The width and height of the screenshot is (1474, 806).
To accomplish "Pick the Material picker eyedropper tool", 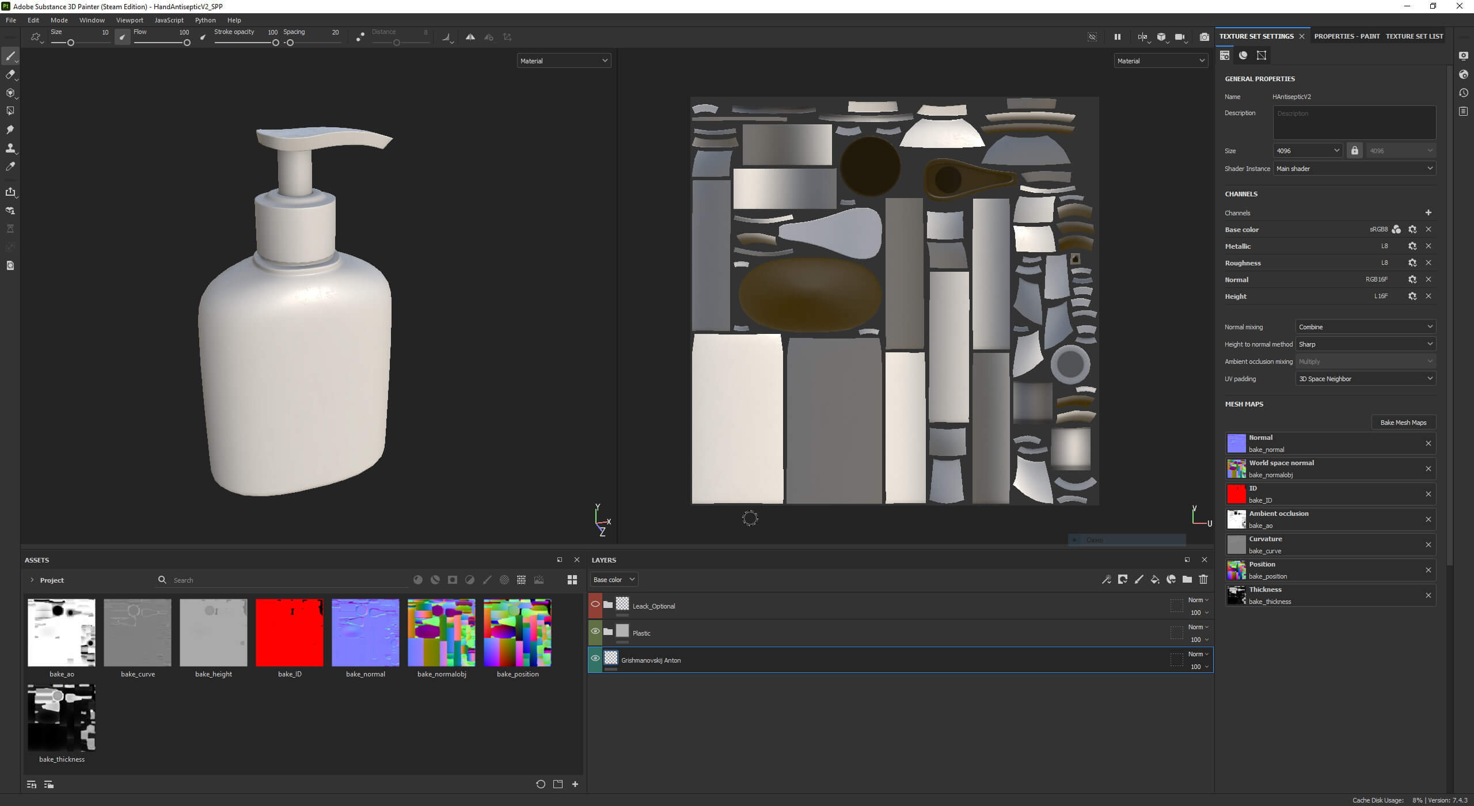I will [10, 166].
